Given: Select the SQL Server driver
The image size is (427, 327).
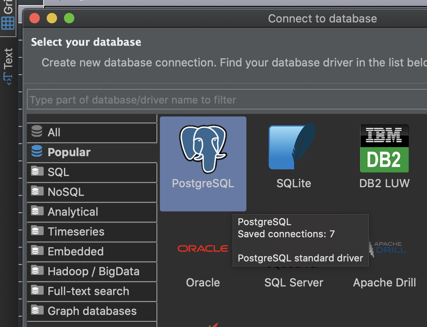Looking at the screenshot, I should (293, 283).
